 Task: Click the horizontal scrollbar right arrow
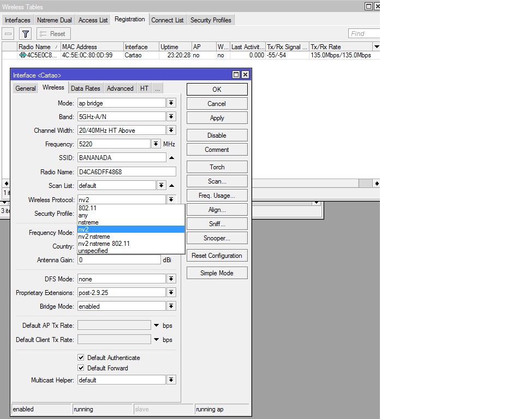click(x=376, y=184)
